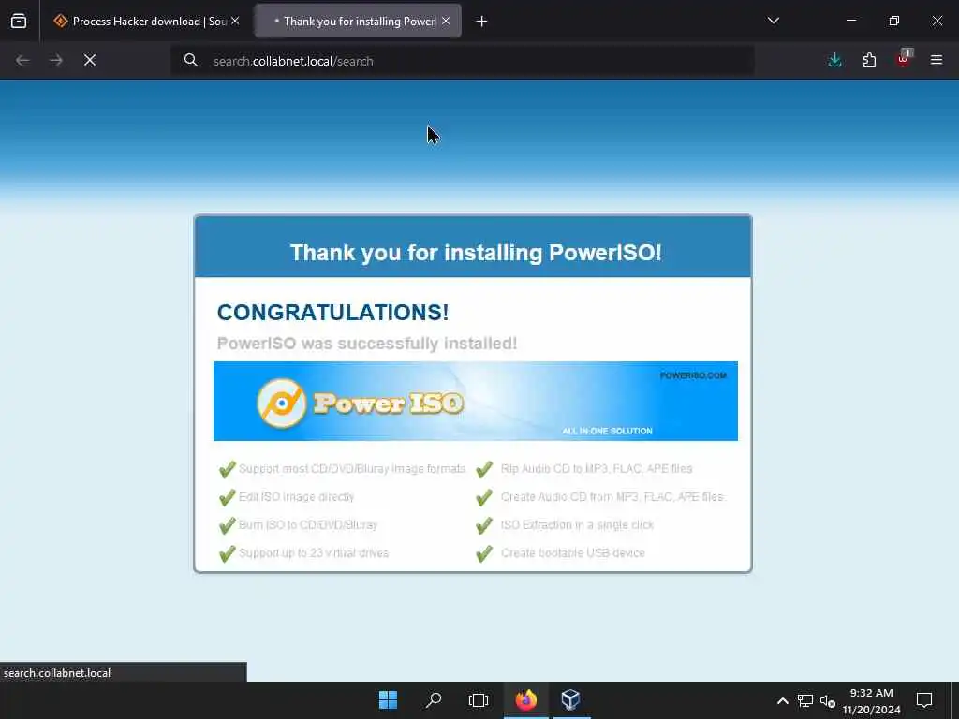Click 'Create bootable USB device' text
The image size is (959, 719).
click(573, 553)
